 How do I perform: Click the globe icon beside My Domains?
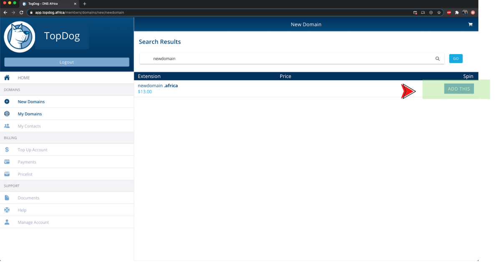7,113
